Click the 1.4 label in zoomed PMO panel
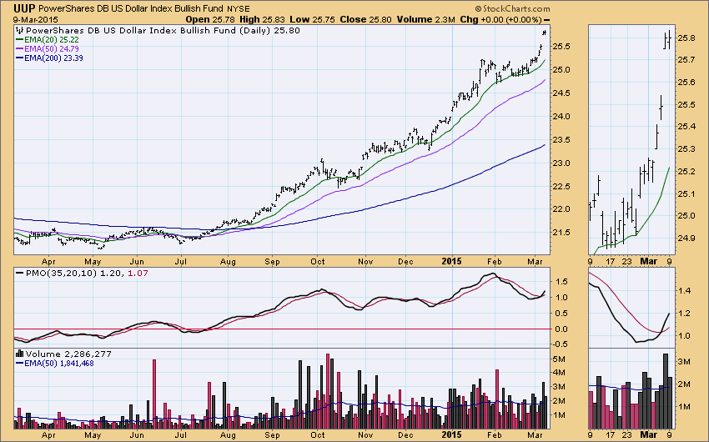 (x=685, y=291)
